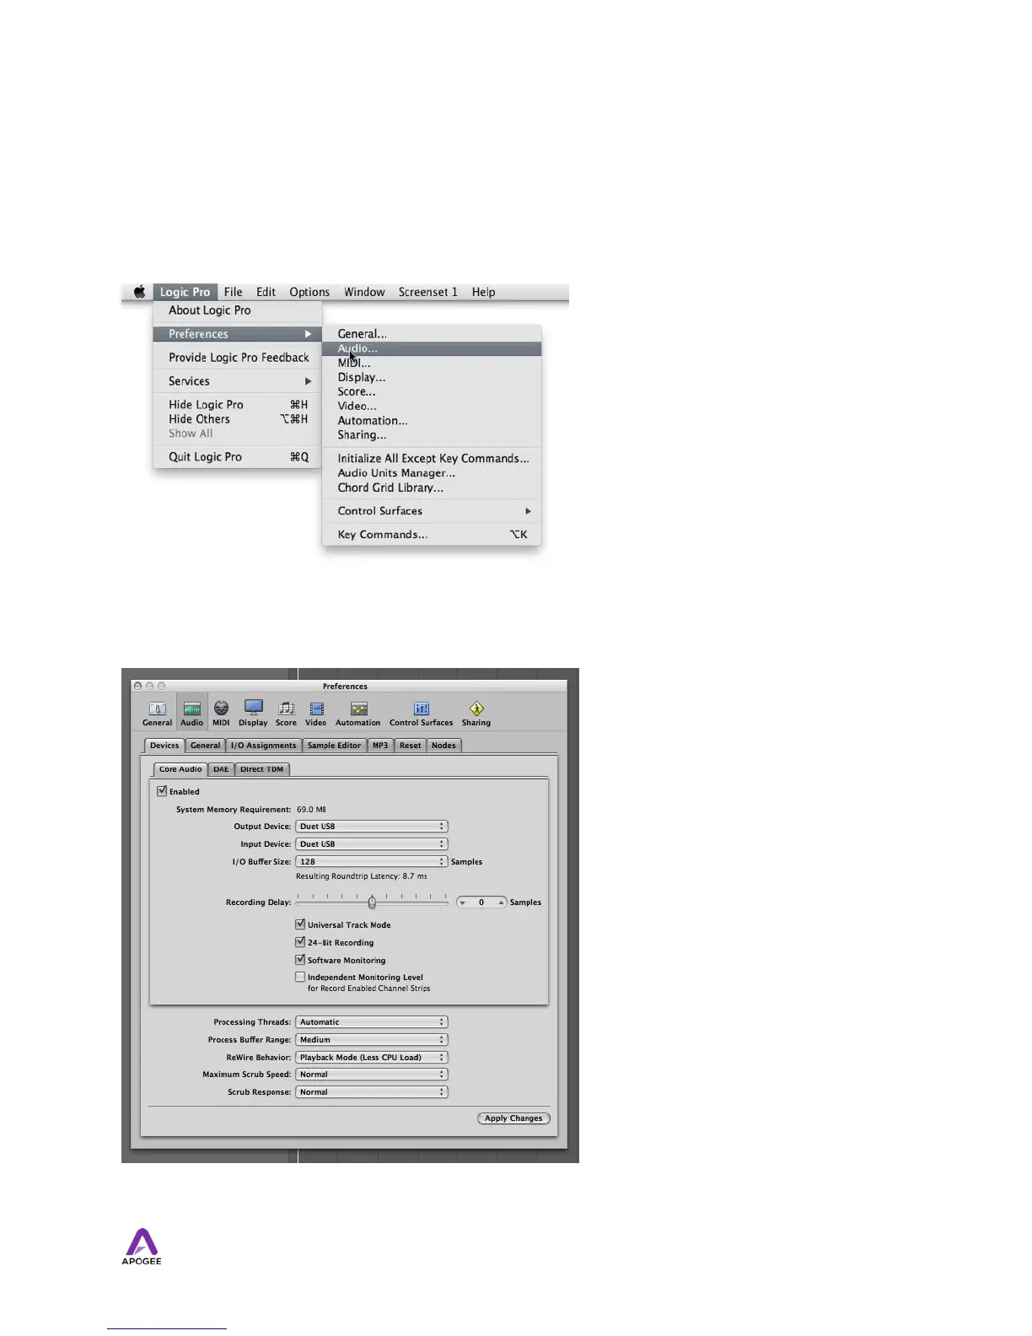Toggle the Core Audio Enabled checkbox
The height and width of the screenshot is (1336, 1032).
coord(162,791)
